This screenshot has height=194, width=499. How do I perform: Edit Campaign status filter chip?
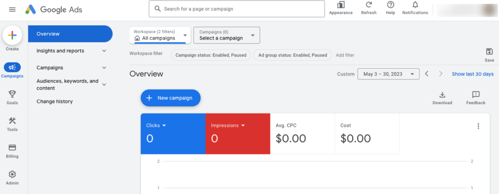pyautogui.click(x=211, y=55)
